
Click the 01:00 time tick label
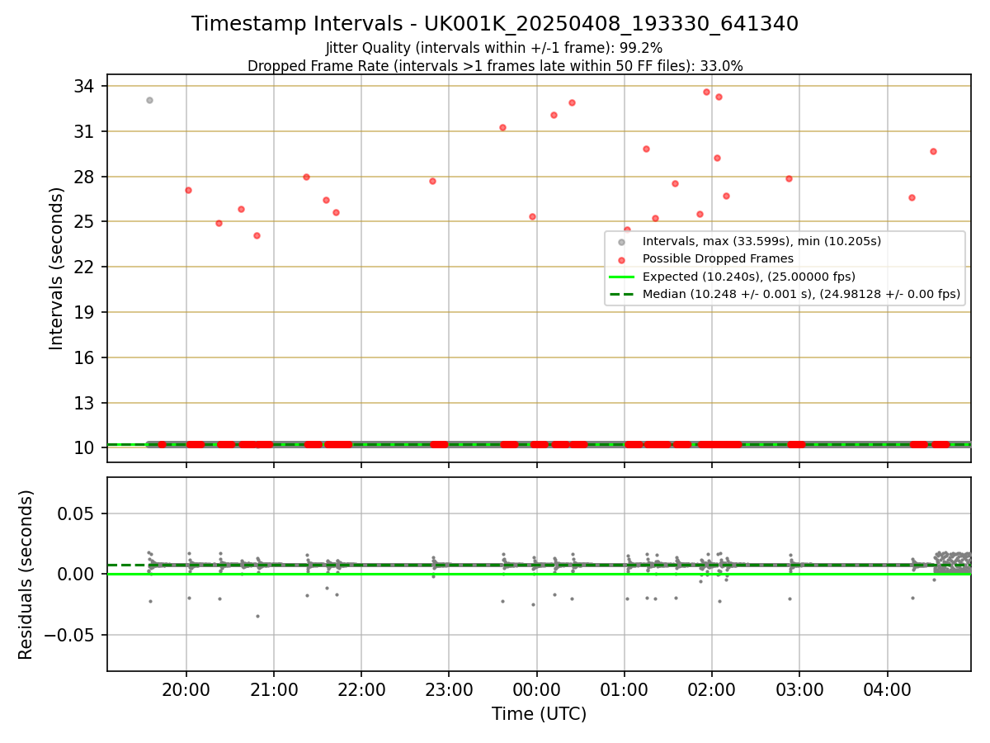pyautogui.click(x=625, y=690)
